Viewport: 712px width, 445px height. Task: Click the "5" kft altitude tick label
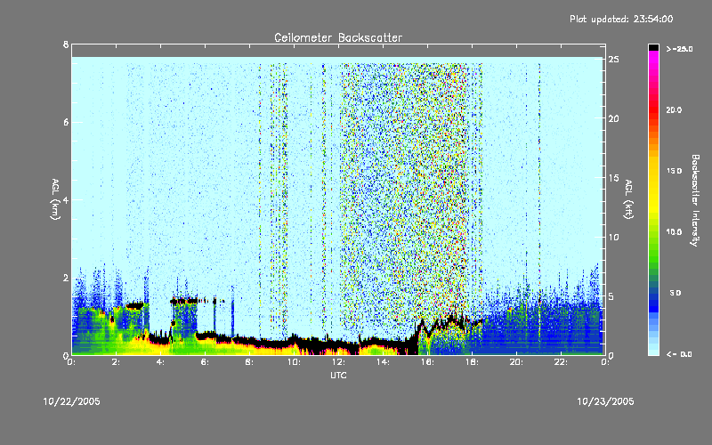(611, 296)
